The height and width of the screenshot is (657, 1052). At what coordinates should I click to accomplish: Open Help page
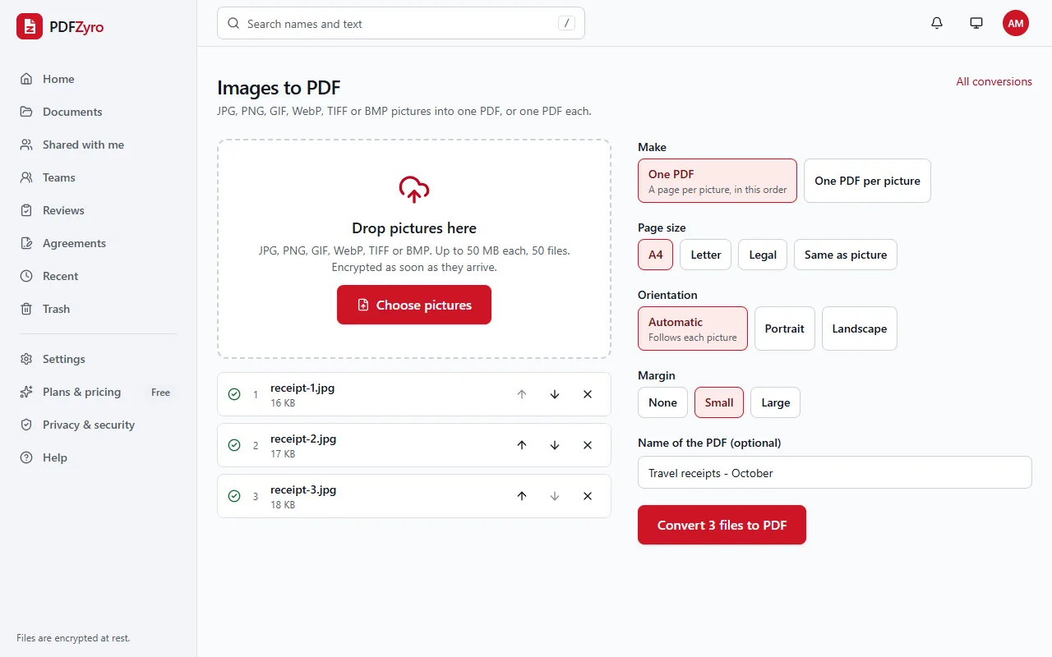click(99, 457)
